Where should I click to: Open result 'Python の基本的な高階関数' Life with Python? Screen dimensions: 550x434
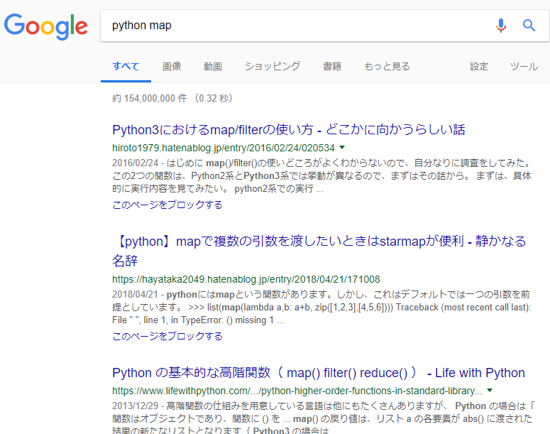tap(319, 372)
